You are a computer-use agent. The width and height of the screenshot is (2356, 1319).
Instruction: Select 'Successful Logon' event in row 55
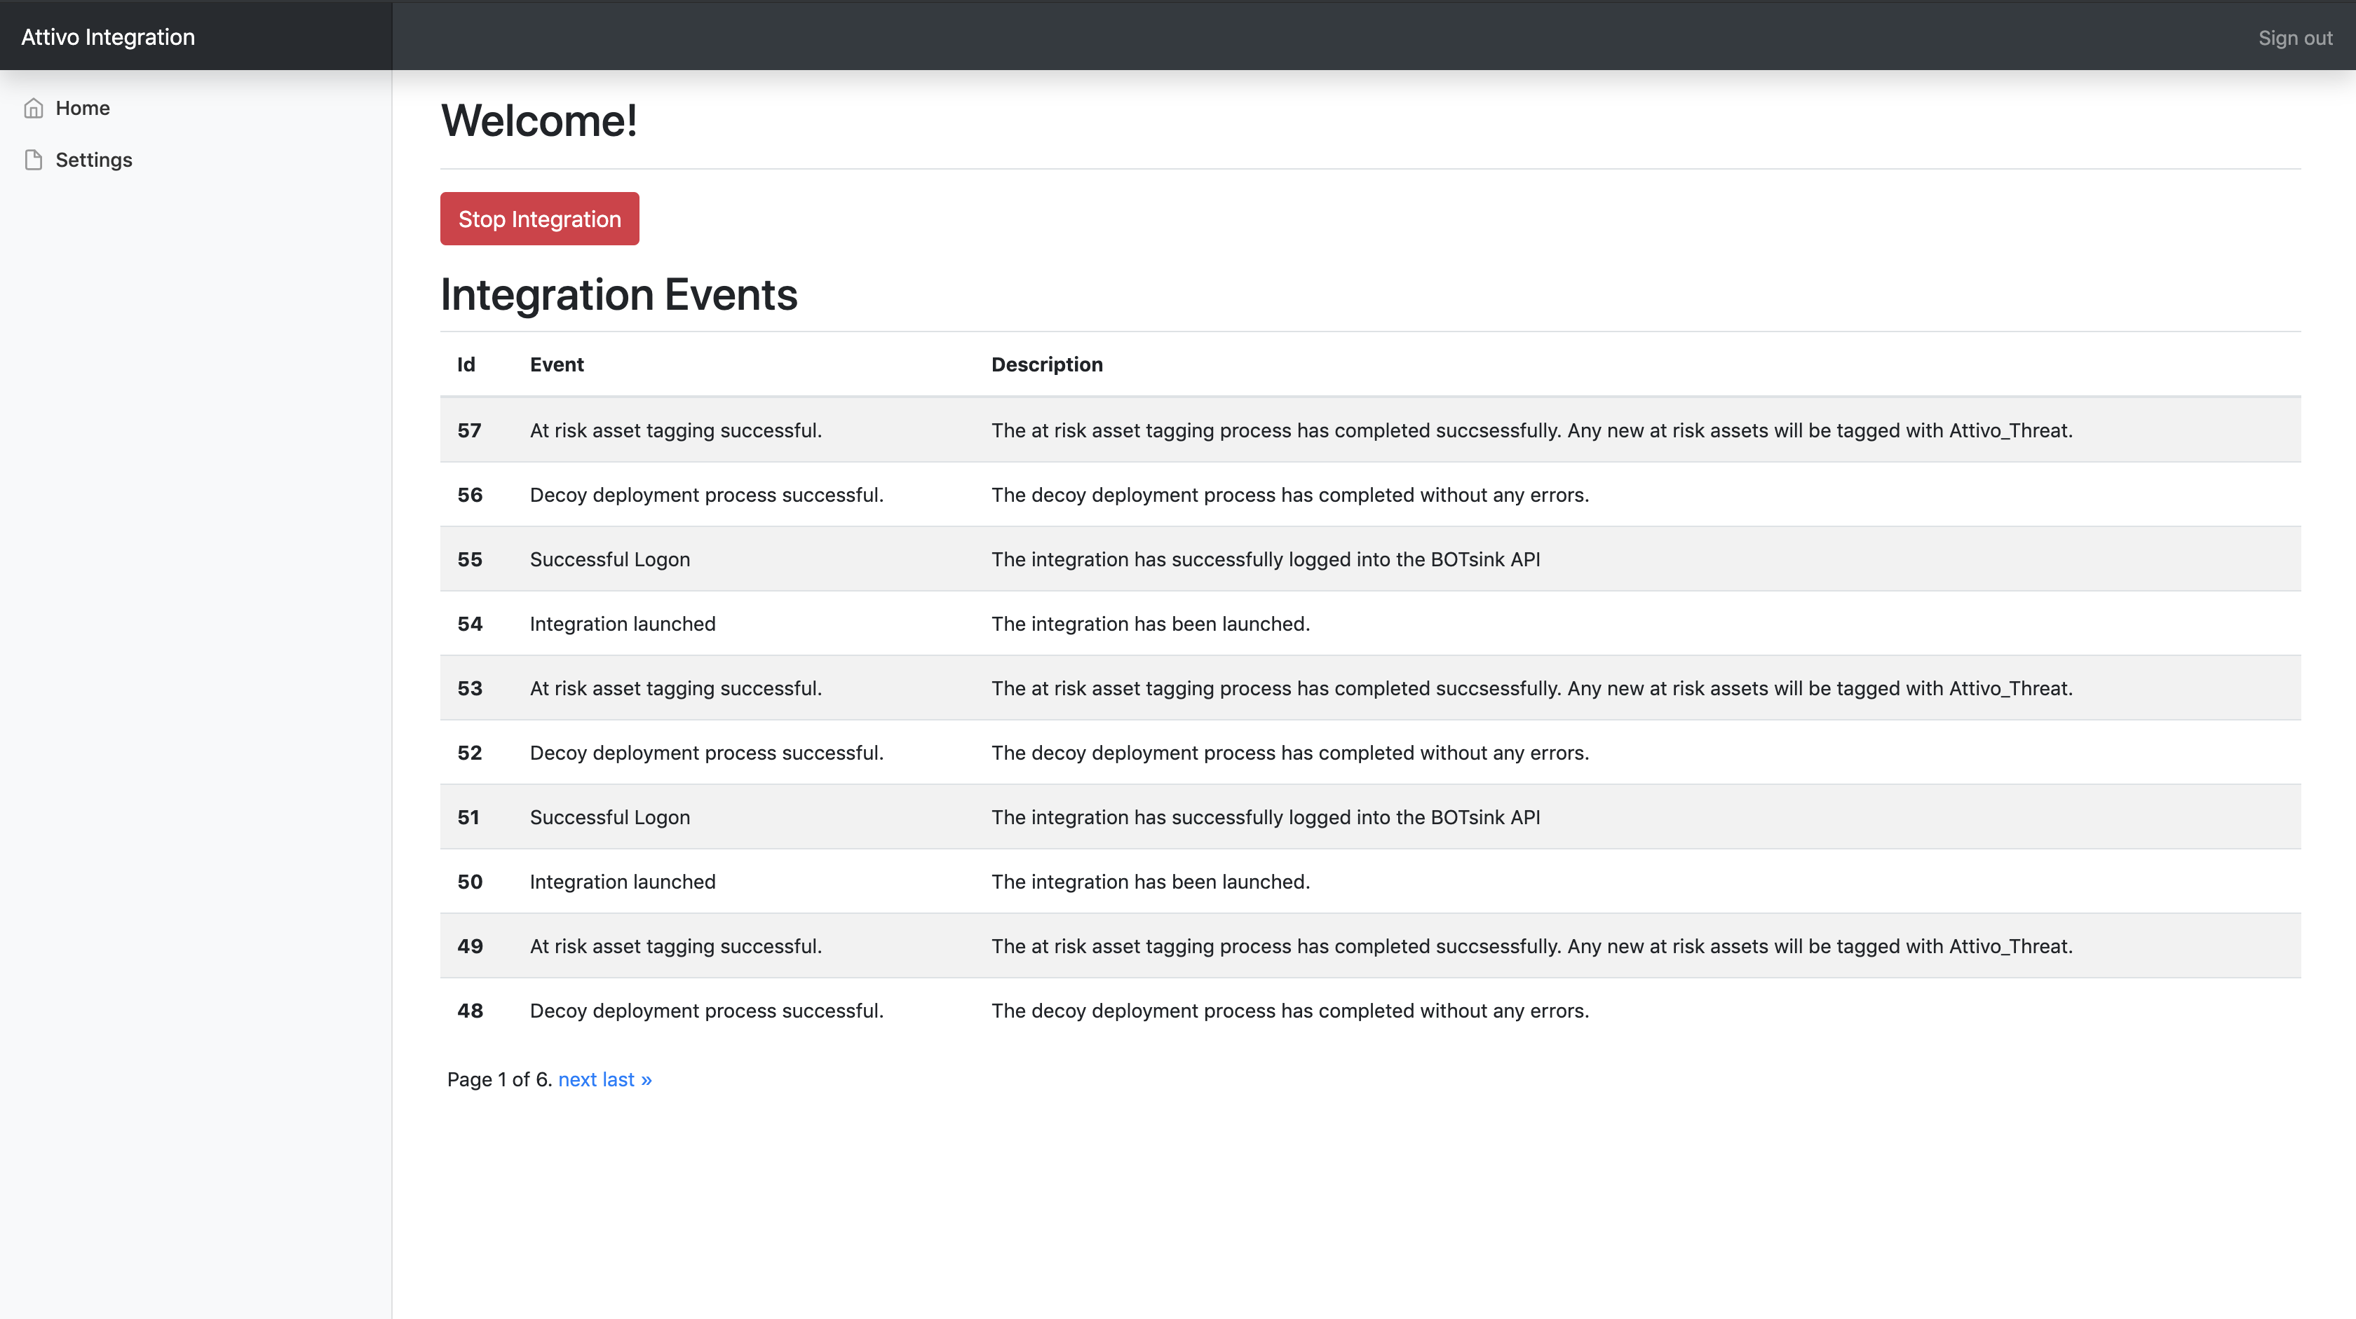pos(610,559)
